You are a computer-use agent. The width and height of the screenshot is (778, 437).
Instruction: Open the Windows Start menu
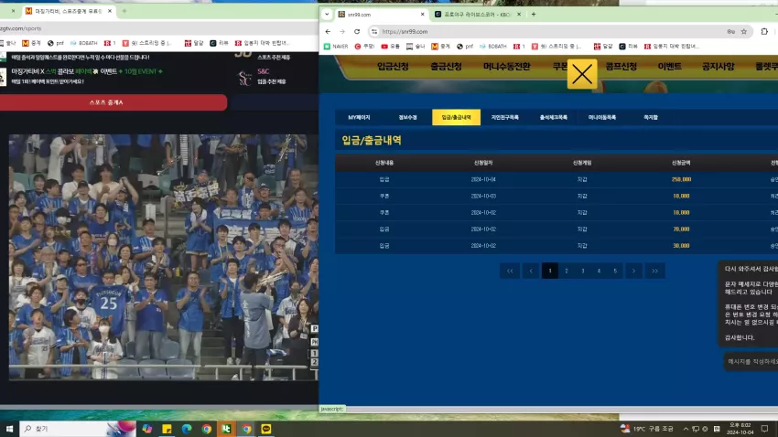point(9,429)
